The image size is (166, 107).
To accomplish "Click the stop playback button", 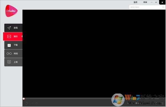I will pos(37,103).
